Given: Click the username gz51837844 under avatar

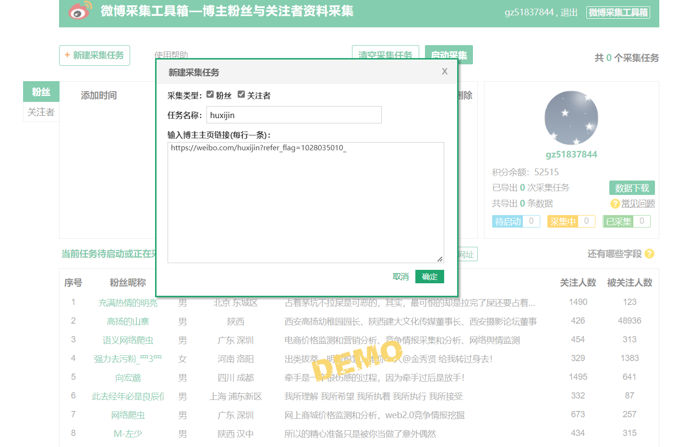Looking at the screenshot, I should pyautogui.click(x=571, y=154).
